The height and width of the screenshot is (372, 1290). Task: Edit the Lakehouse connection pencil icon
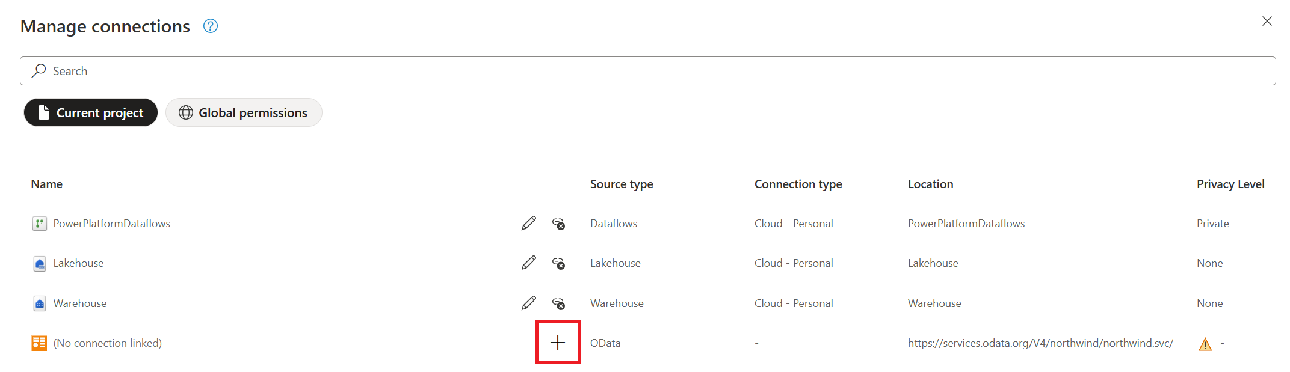(x=529, y=263)
